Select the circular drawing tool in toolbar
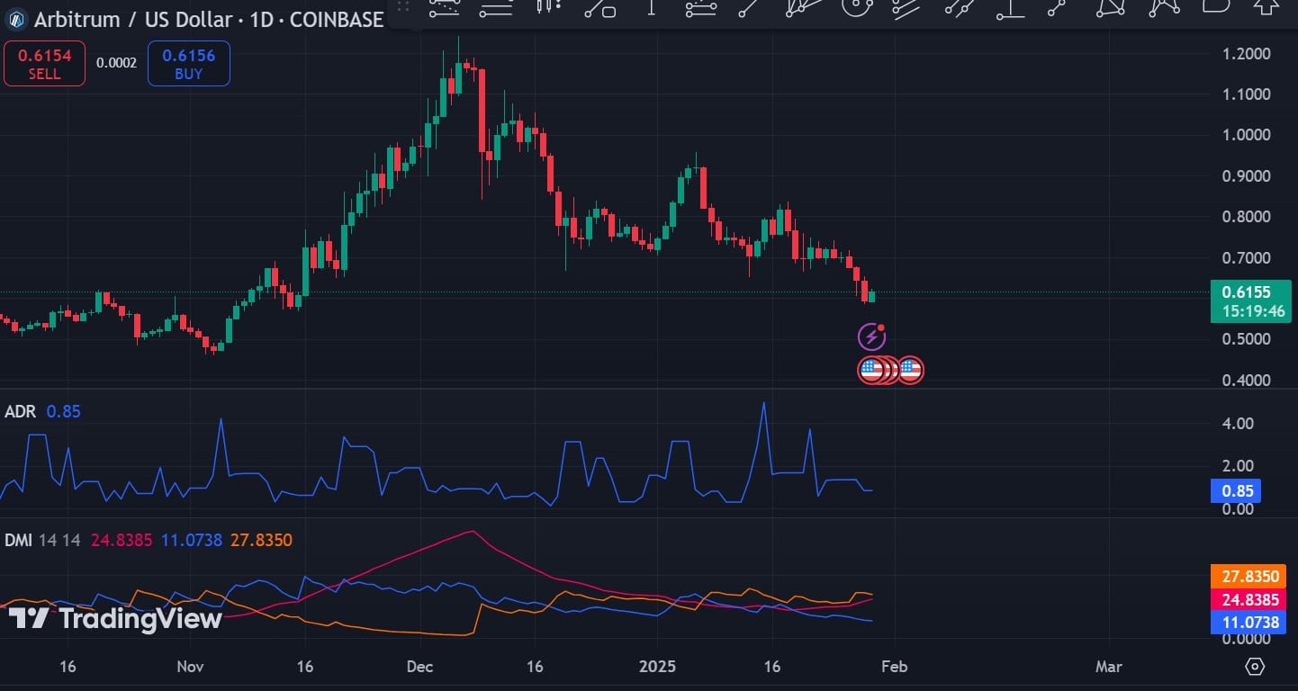The width and height of the screenshot is (1298, 691). click(x=856, y=7)
